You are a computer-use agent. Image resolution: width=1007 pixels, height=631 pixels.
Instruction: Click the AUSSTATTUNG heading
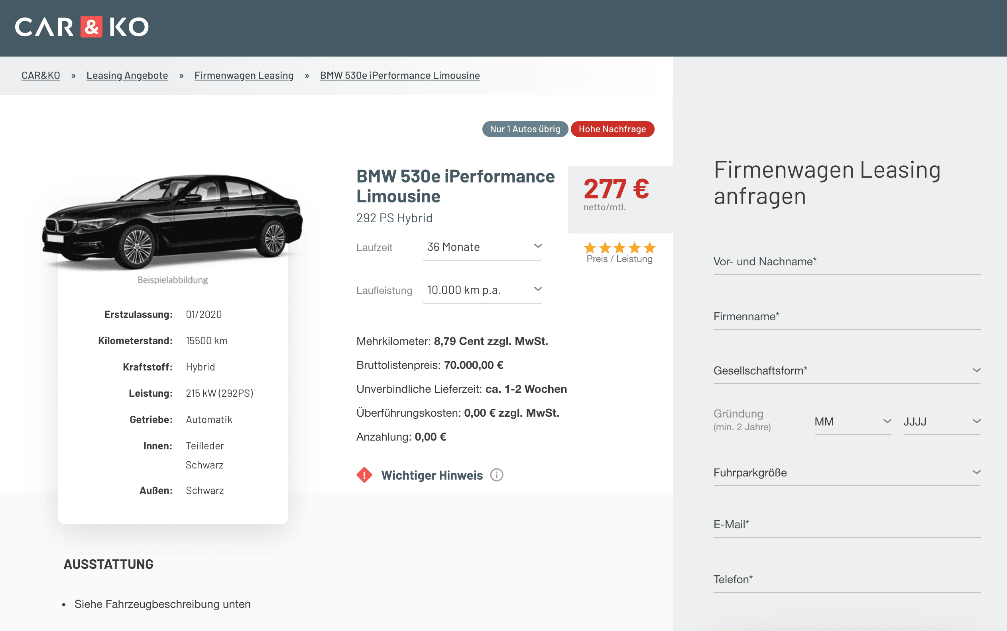[108, 564]
